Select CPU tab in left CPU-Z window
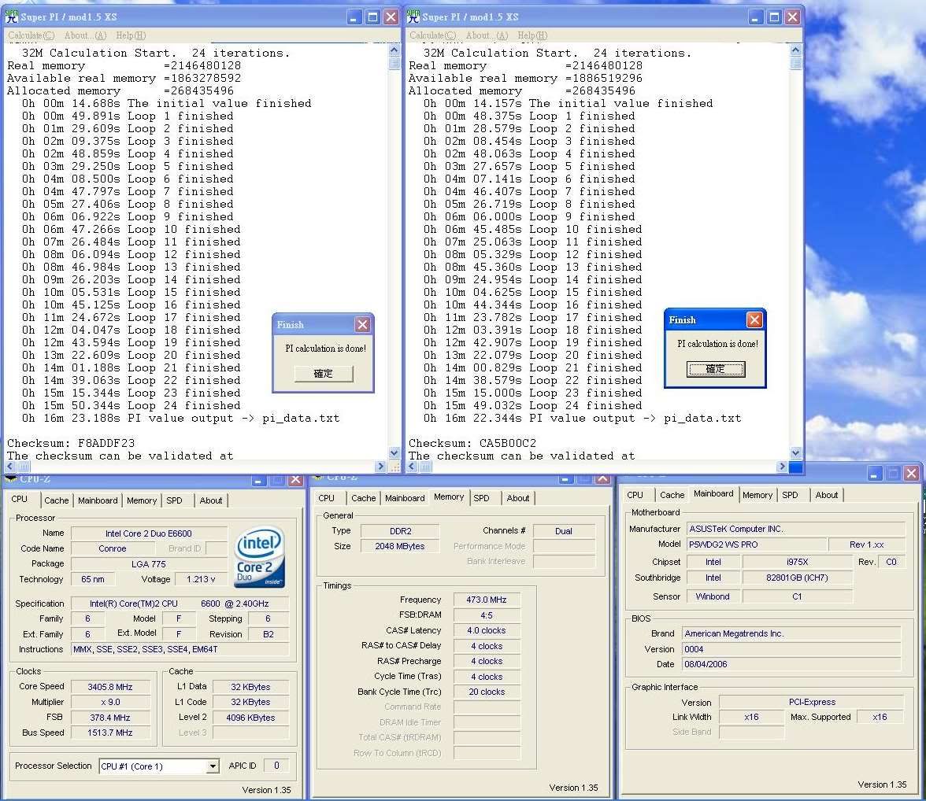The image size is (926, 801). pyautogui.click(x=20, y=500)
